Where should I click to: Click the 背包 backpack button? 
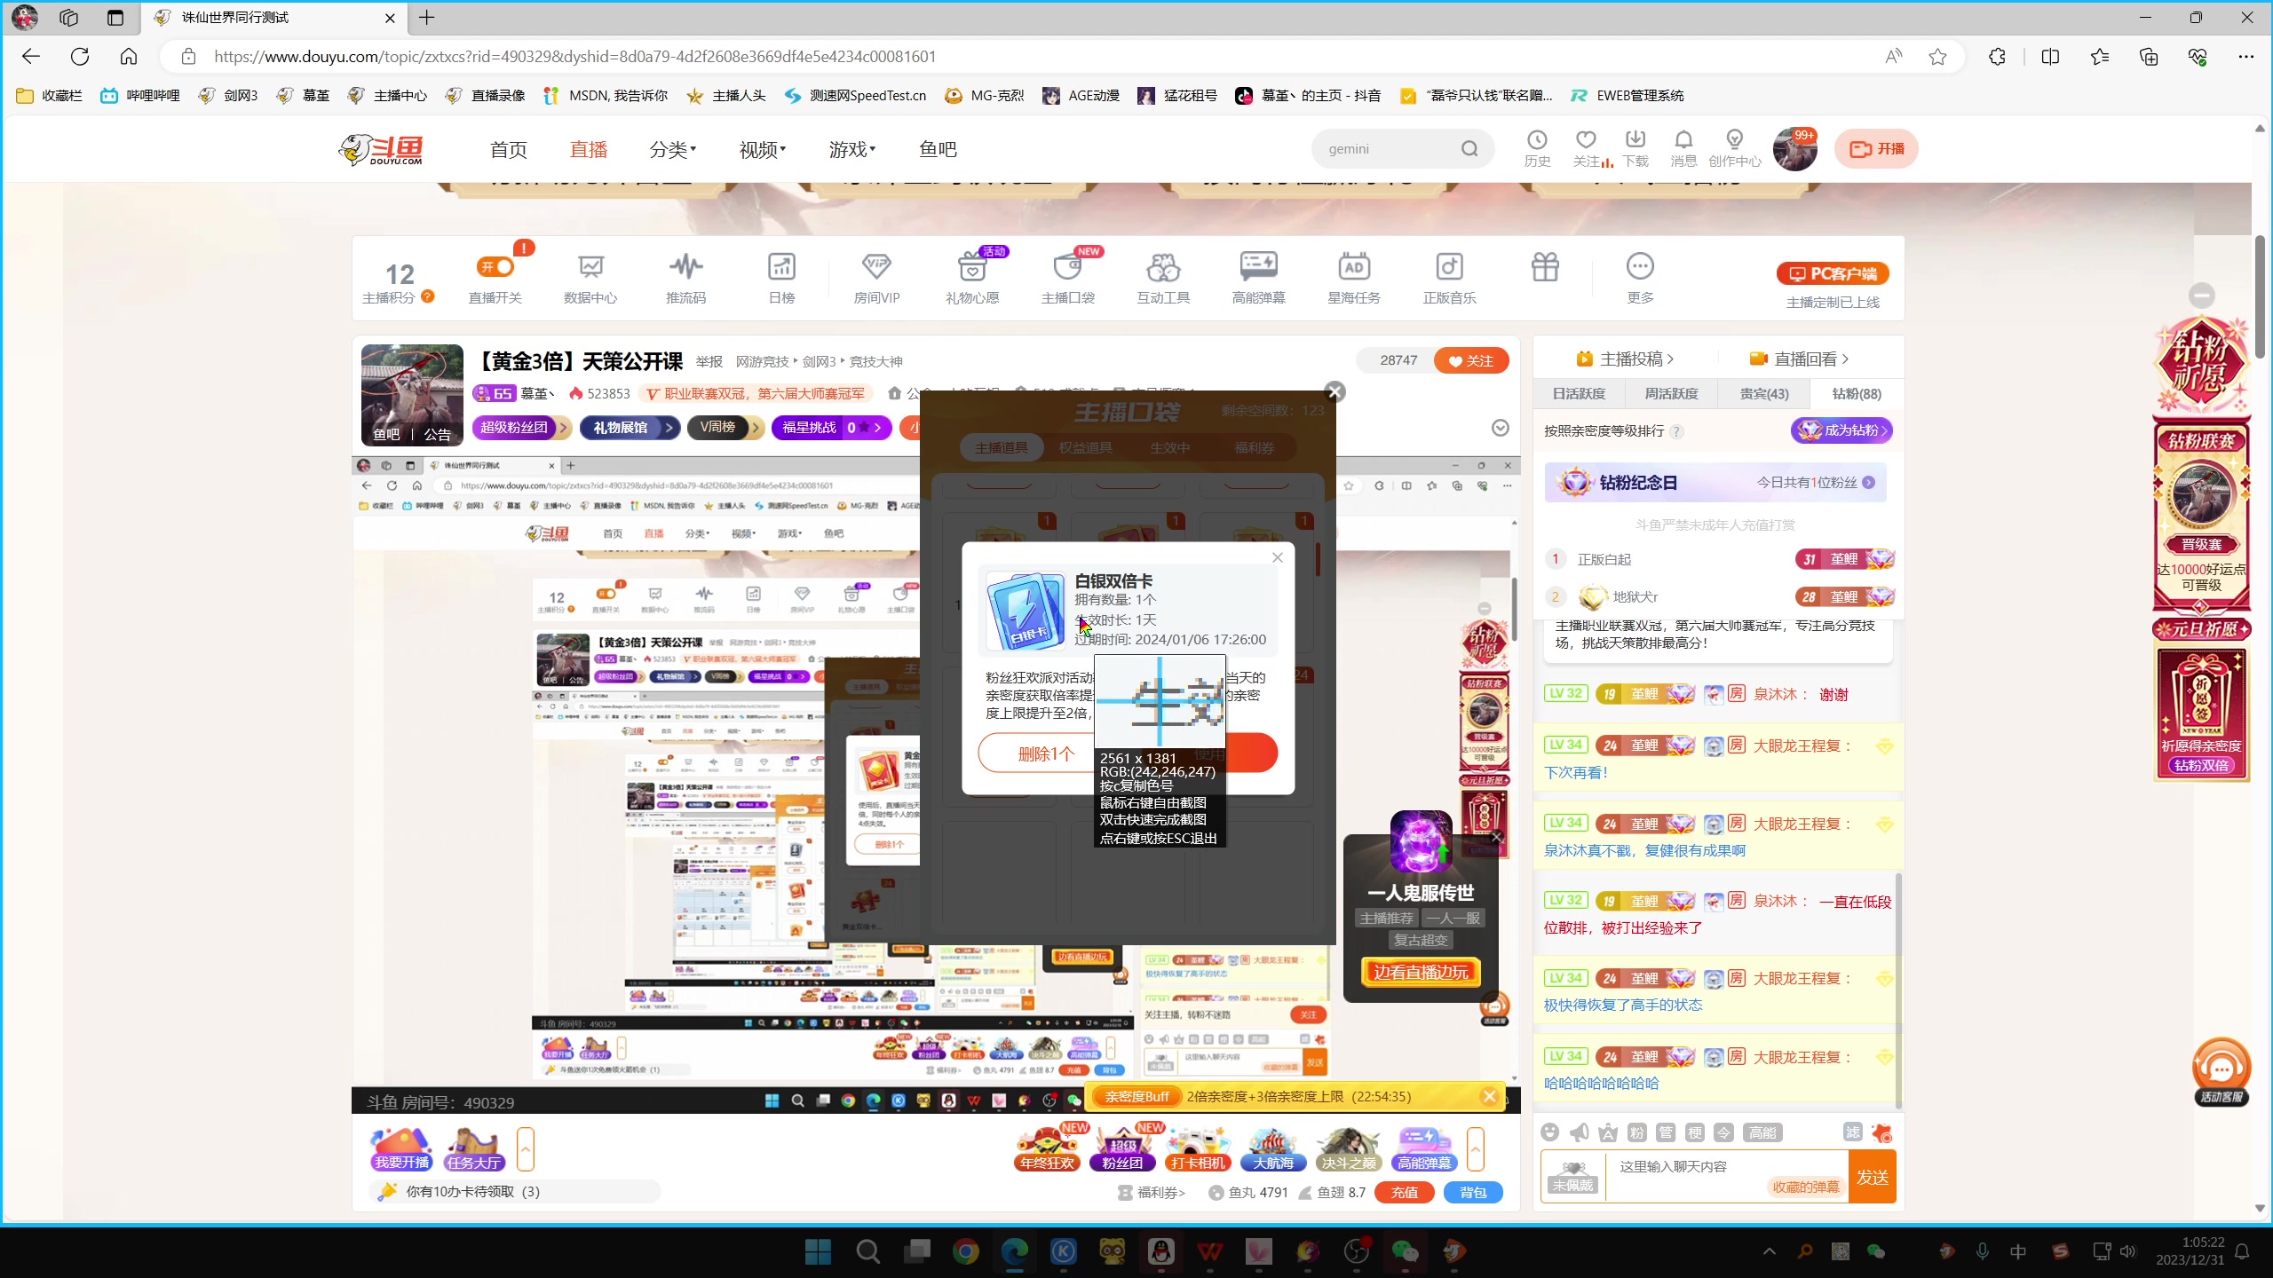pyautogui.click(x=1473, y=1192)
